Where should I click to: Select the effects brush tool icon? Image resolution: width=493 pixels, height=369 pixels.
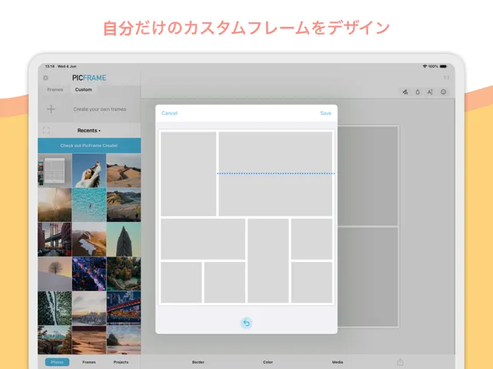[x=406, y=92]
